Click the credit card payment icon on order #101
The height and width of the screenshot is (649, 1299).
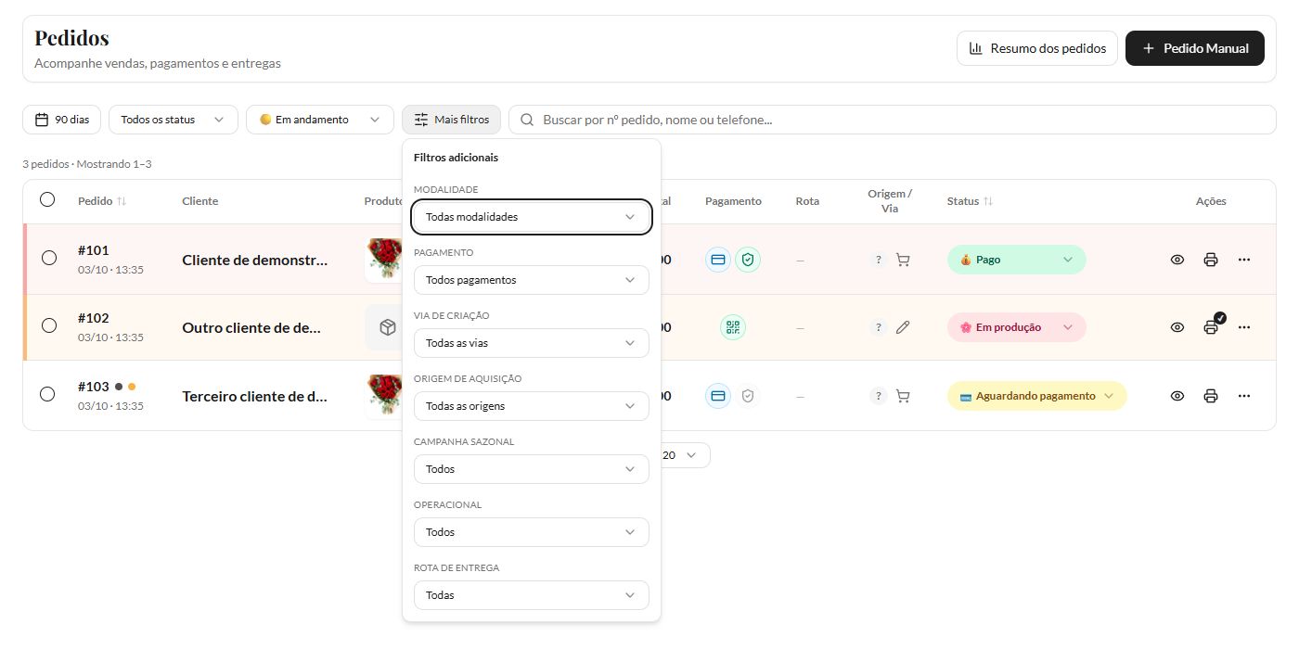tap(718, 260)
